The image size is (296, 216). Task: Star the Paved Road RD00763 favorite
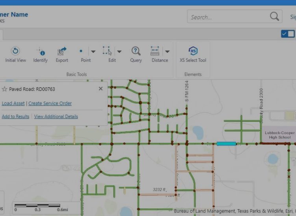click(x=5, y=89)
